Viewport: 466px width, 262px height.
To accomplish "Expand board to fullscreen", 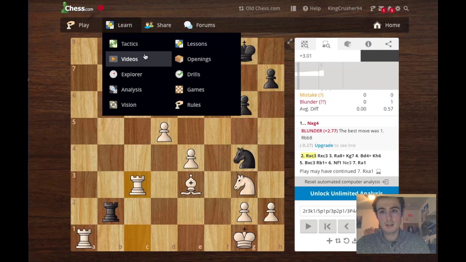I will (x=289, y=42).
